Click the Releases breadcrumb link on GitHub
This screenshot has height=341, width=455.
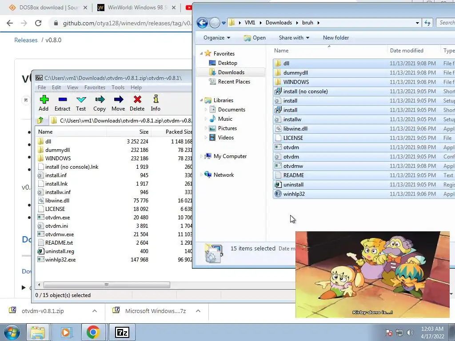(x=26, y=40)
